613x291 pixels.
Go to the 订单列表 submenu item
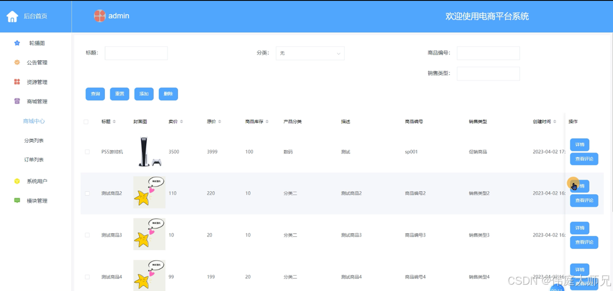34,160
